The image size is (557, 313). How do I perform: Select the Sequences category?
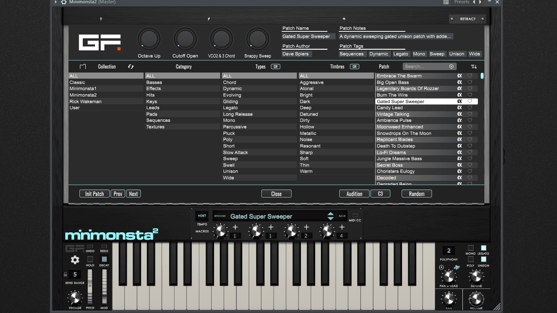(x=183, y=120)
